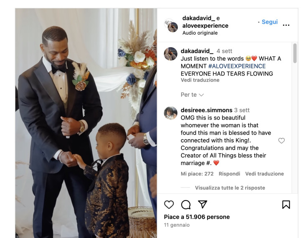Save the post with the bookmark icon

(286, 205)
